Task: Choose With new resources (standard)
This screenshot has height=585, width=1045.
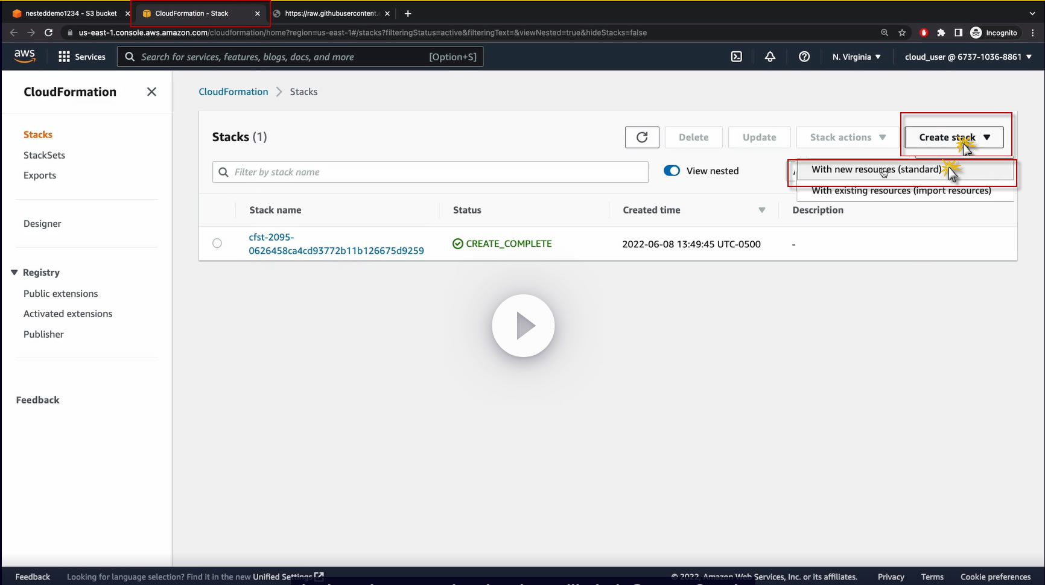Action: [905, 169]
